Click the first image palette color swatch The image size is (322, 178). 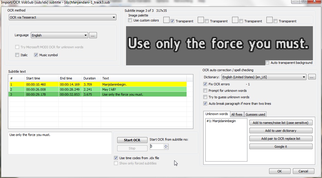point(166,20)
